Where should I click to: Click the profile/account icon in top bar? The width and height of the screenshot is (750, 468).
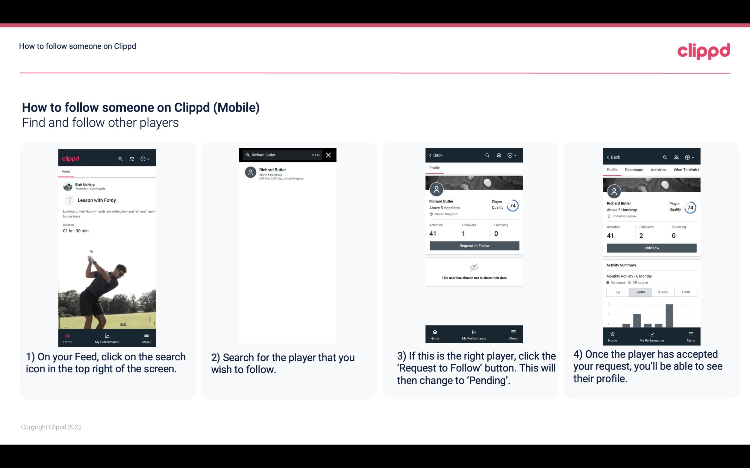pos(131,158)
